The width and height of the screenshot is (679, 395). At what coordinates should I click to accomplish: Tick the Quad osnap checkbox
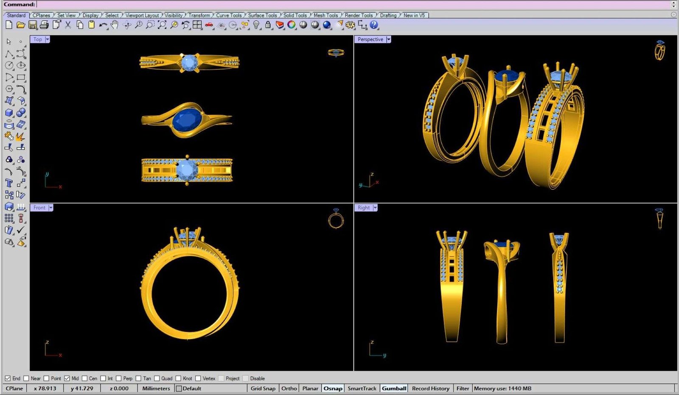click(x=157, y=378)
